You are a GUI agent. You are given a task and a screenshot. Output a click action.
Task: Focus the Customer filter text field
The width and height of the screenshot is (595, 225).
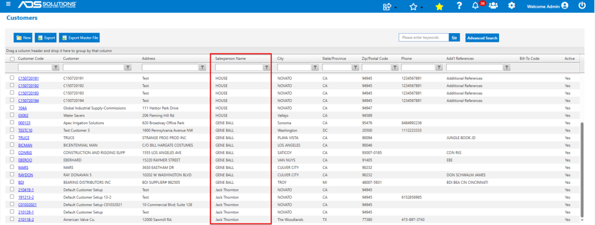click(94, 67)
